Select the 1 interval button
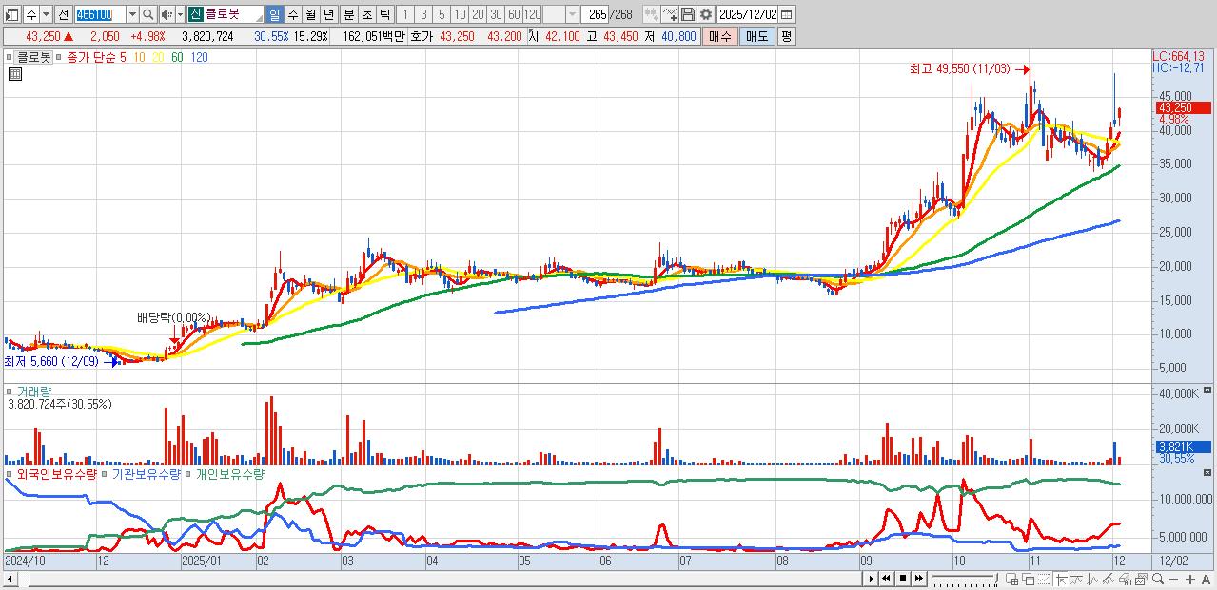This screenshot has height=590, width=1217. pos(404,14)
